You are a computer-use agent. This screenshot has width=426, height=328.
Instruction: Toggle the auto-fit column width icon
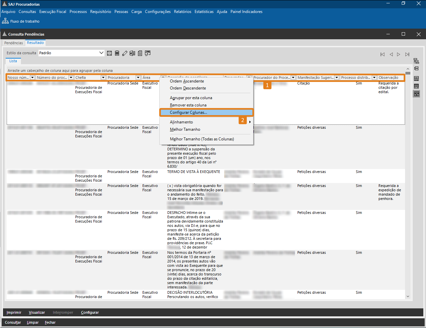(416, 94)
